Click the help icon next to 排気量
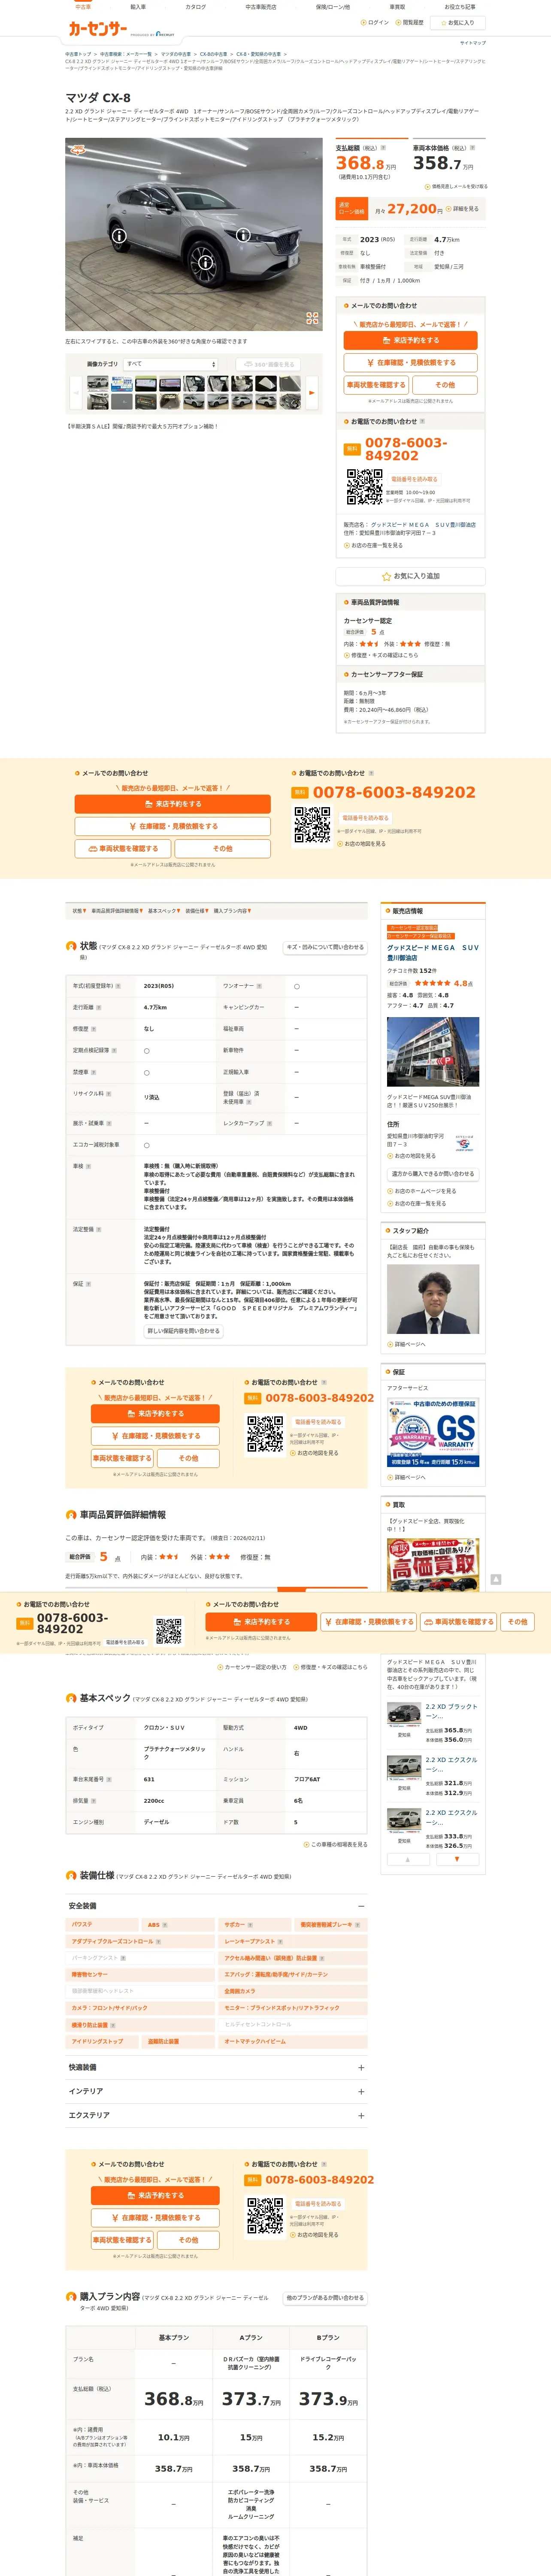 [x=95, y=1801]
